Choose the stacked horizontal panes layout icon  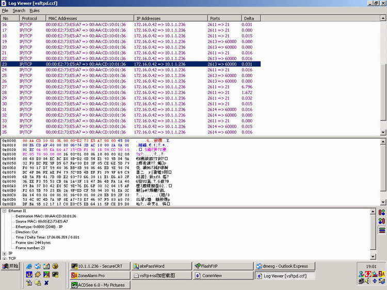[382, 230]
